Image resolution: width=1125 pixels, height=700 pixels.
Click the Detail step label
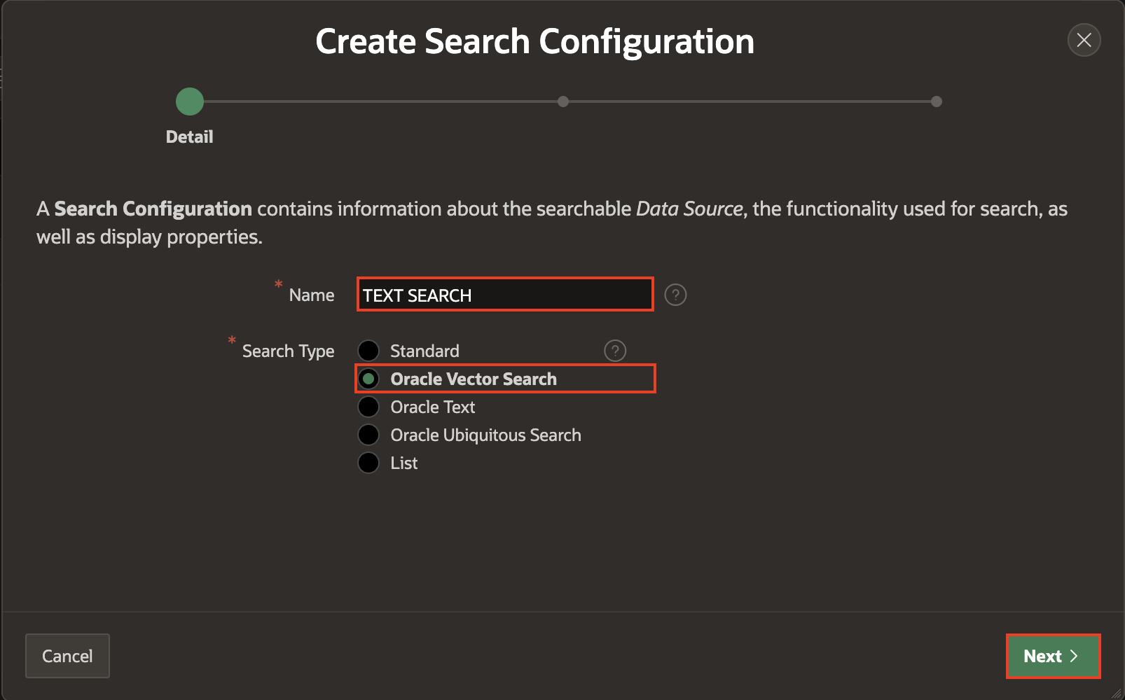click(190, 136)
